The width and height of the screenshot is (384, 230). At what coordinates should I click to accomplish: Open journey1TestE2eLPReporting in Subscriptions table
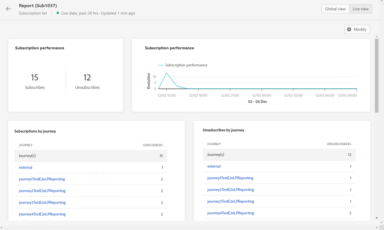pos(42,179)
